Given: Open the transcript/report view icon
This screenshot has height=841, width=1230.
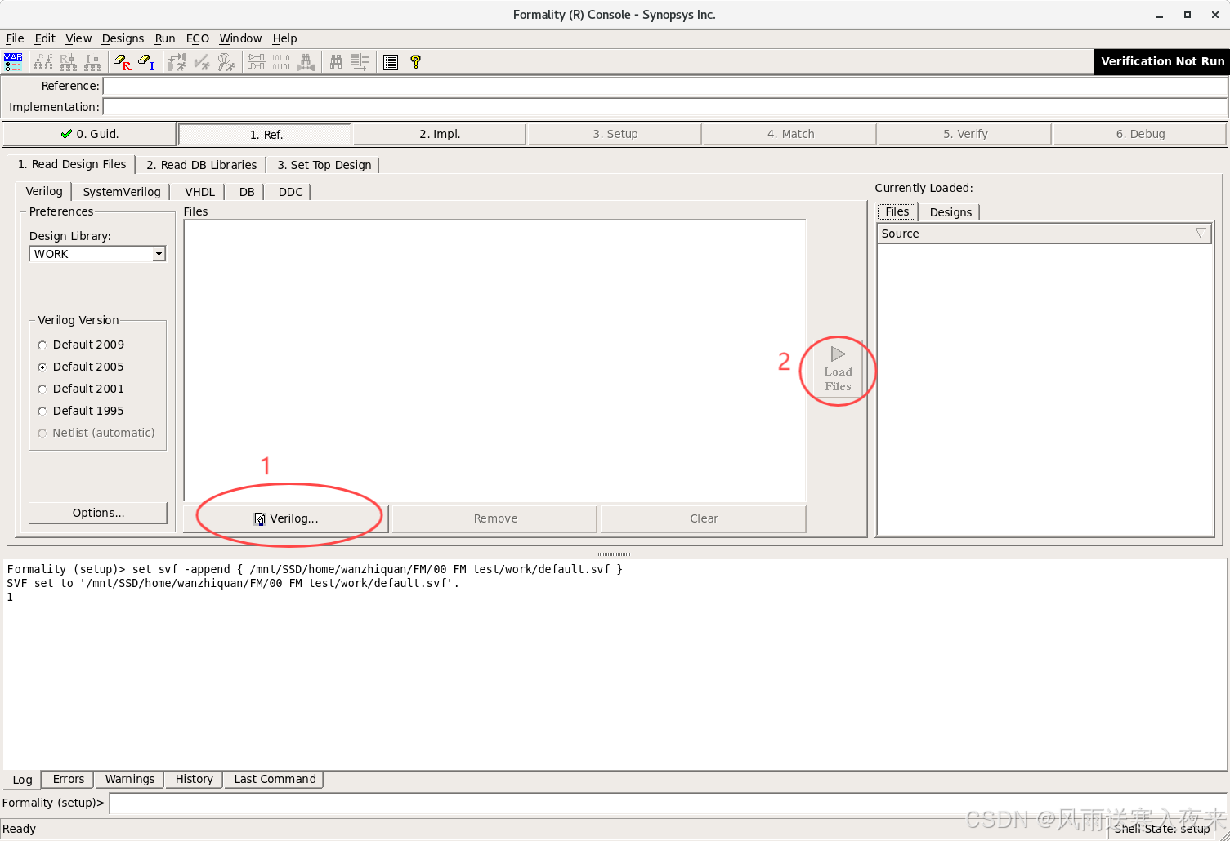Looking at the screenshot, I should point(391,62).
